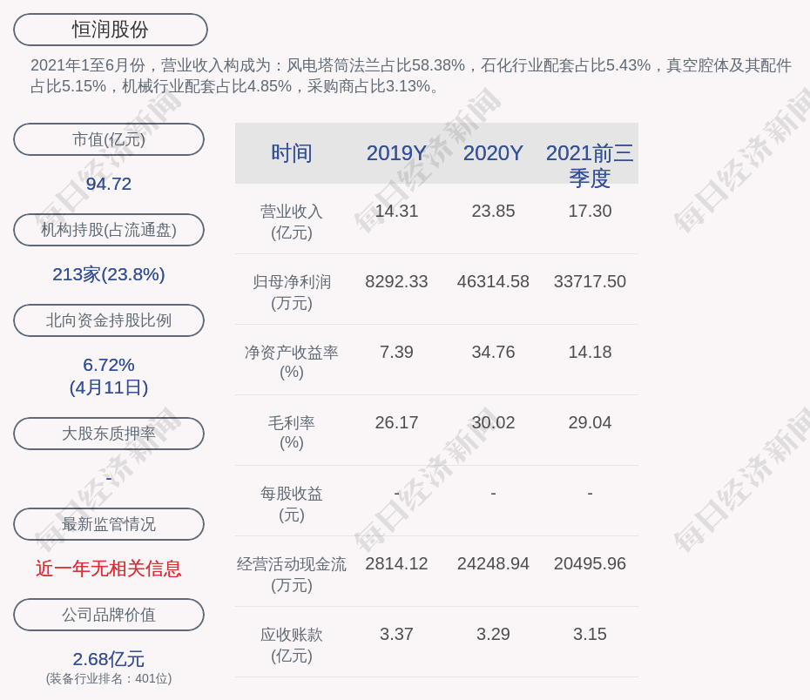This screenshot has width=810, height=700.
Task: Click the 毛利率 value 30.02 for 2020Y
Action: coord(493,422)
